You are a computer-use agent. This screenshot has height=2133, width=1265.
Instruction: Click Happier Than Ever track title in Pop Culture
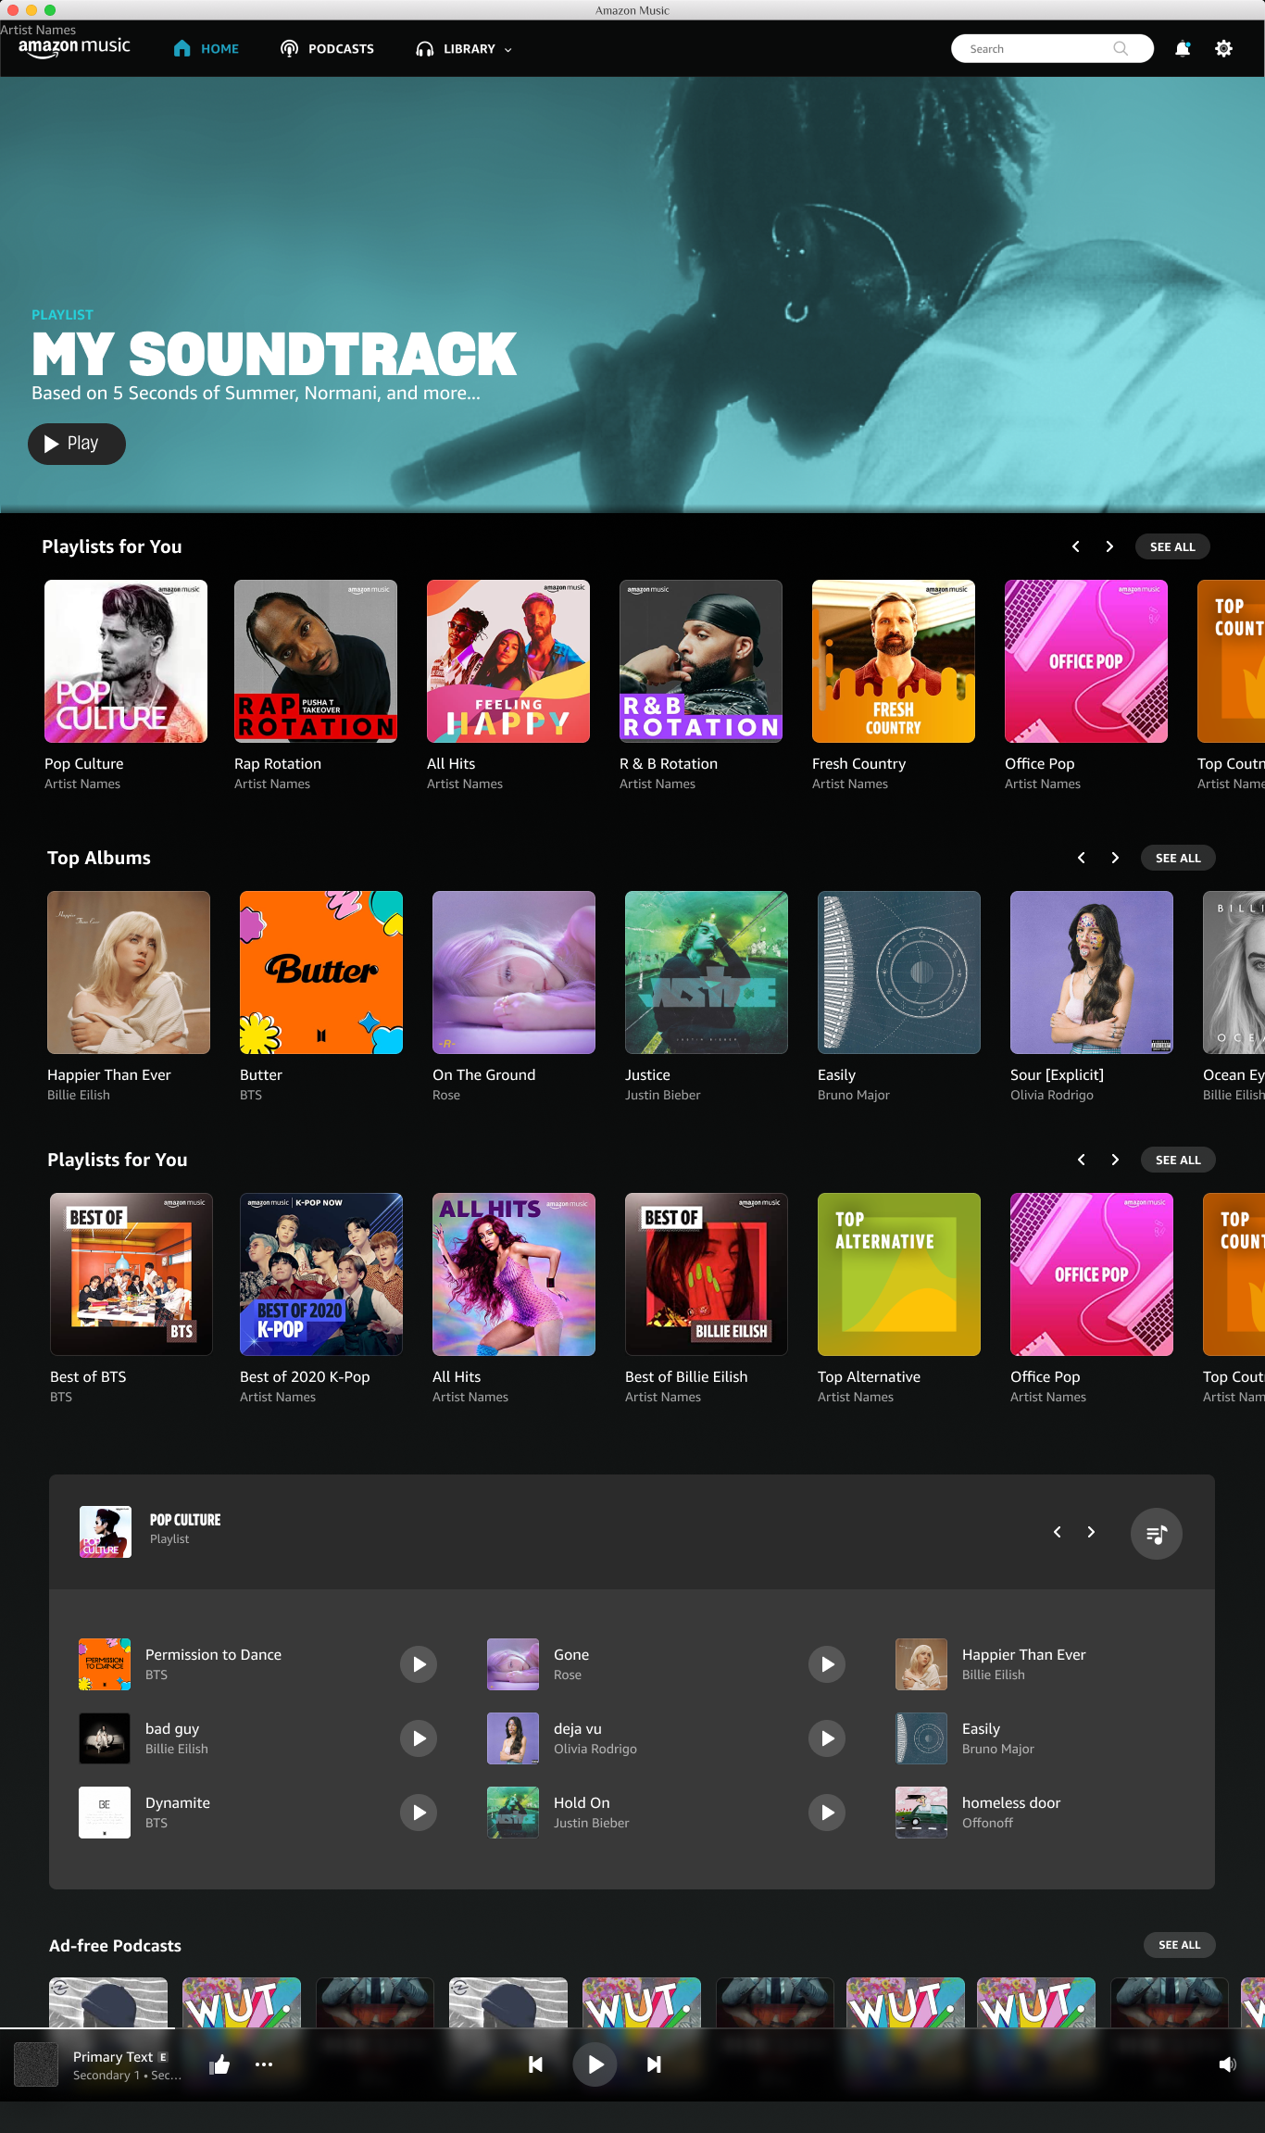(x=1023, y=1654)
